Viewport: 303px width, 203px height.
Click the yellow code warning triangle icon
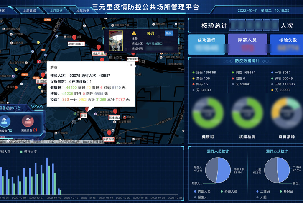[x=134, y=33]
